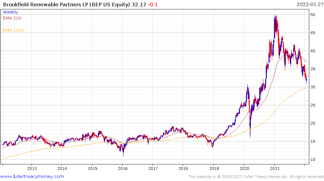Click the 10 price axis label
Image resolution: width=324 pixels, height=181 pixels.
point(313,160)
